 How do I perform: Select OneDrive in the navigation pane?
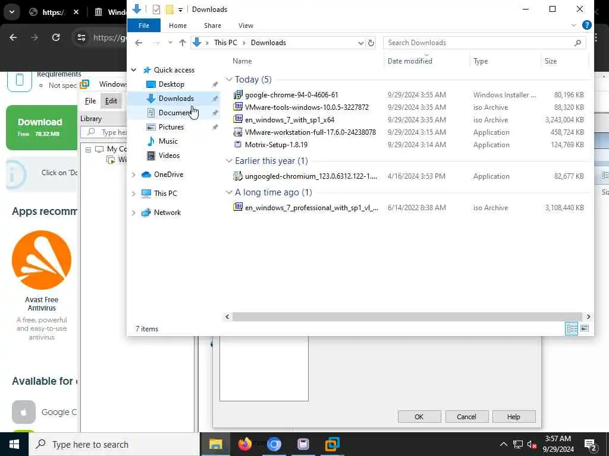(168, 175)
